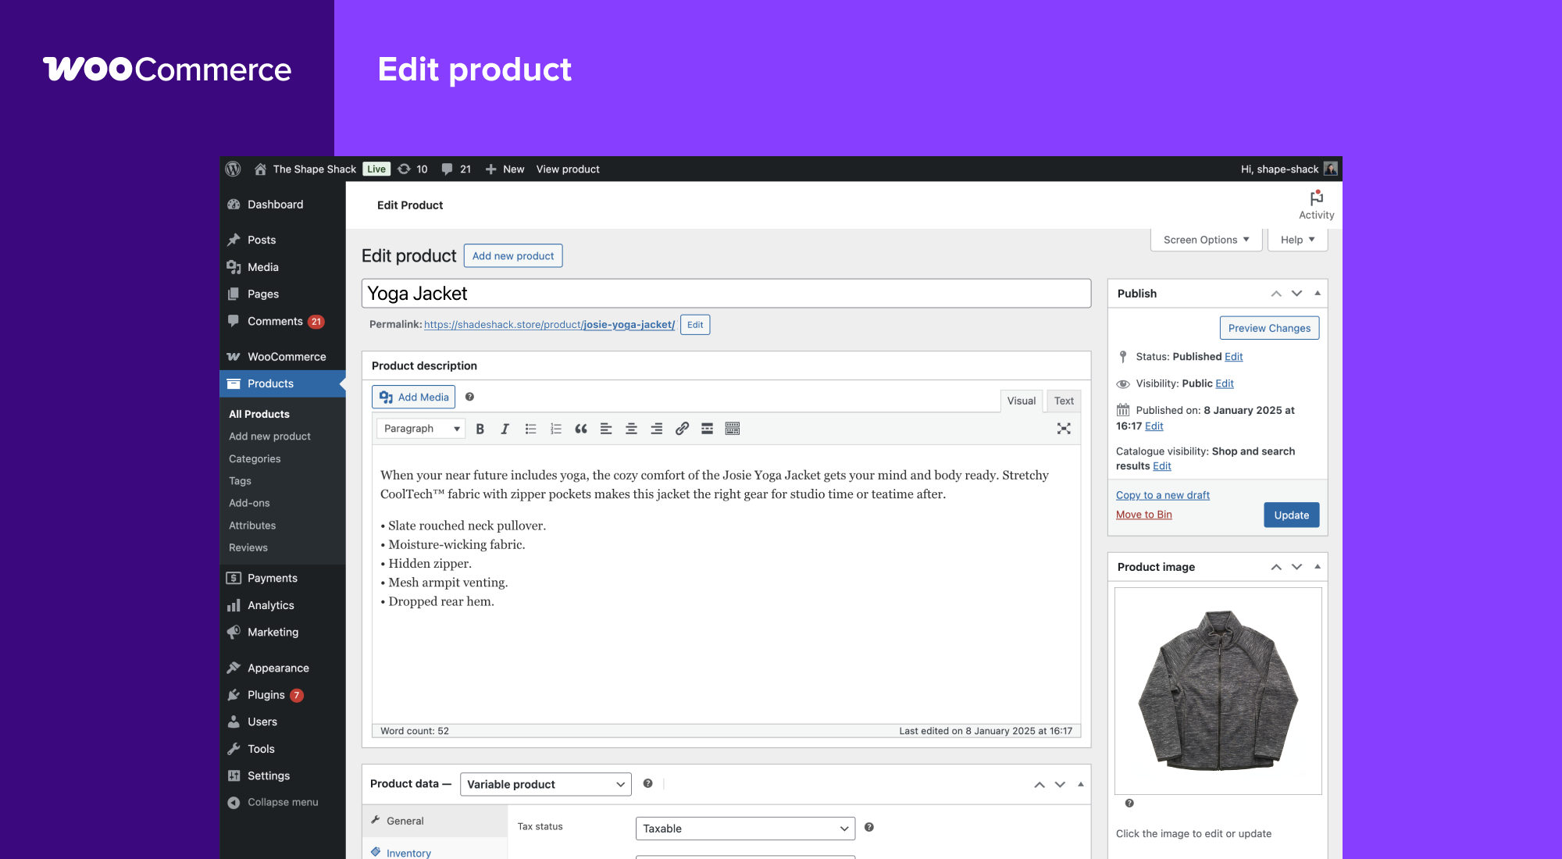Enable distraction-free fullscreen editor mode

pyautogui.click(x=1064, y=429)
